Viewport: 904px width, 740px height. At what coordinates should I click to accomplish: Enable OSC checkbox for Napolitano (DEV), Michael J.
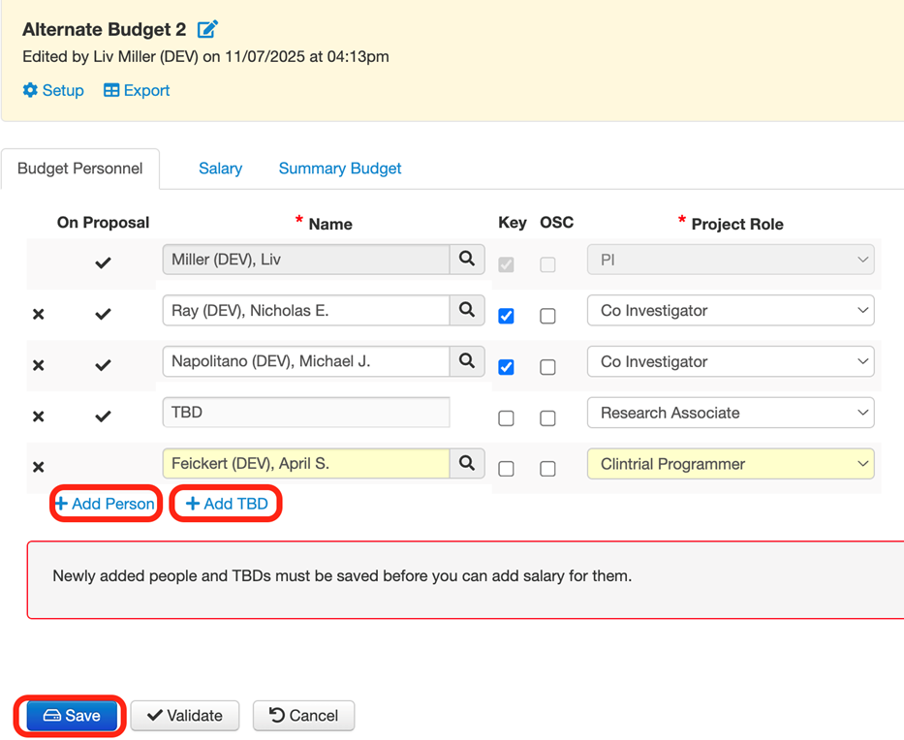547,367
